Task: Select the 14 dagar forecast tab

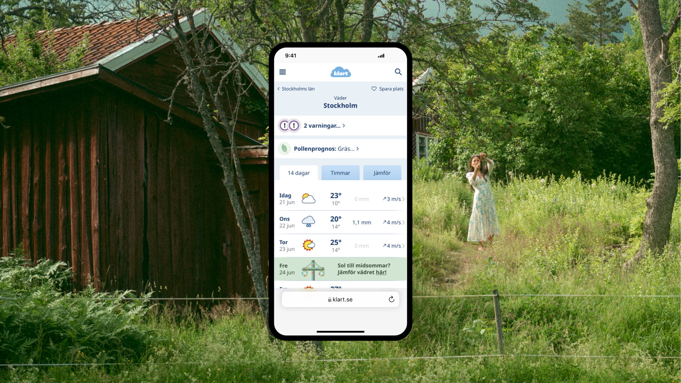Action: [299, 173]
